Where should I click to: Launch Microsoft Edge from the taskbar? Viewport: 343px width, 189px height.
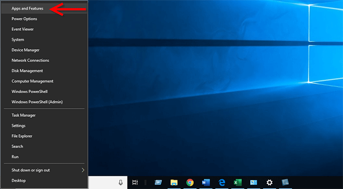(x=222, y=182)
